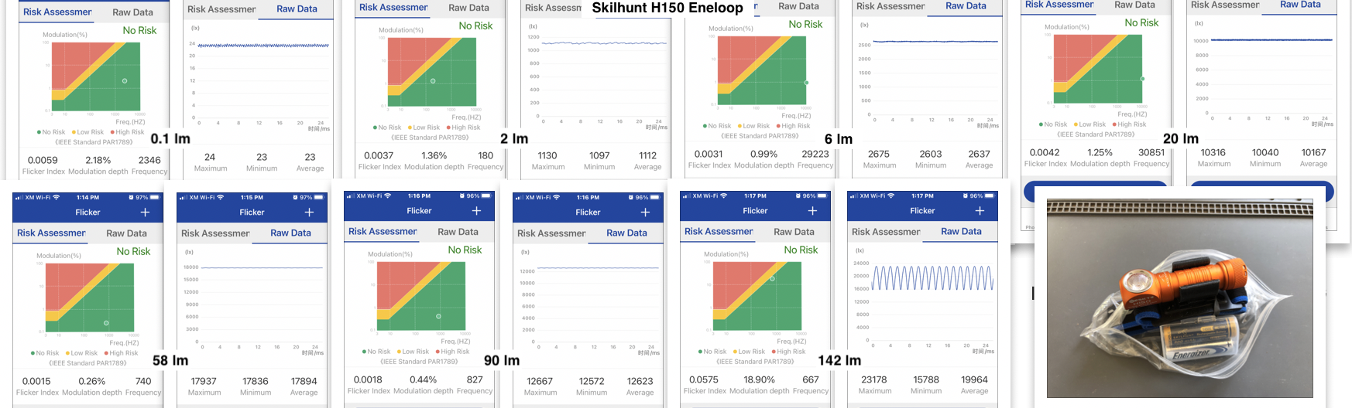Screen dimensions: 1352x408
Task: Click the data point circle in the 740 frequency chart
Action: pyautogui.click(x=106, y=323)
